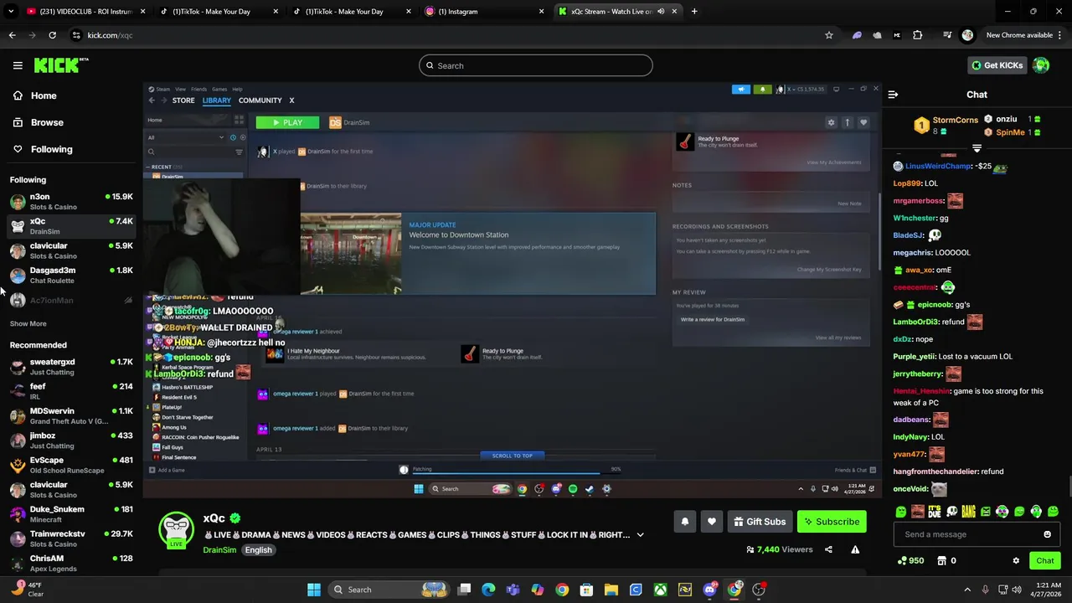Follow xQc with the heart button

click(x=711, y=522)
